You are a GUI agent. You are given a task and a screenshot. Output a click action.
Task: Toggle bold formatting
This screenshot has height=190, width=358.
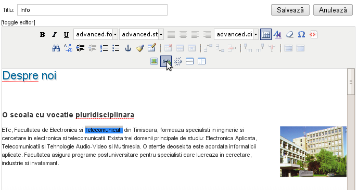tap(43, 34)
